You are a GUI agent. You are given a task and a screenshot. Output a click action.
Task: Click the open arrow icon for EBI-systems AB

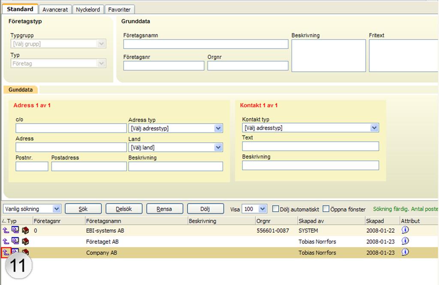6,231
